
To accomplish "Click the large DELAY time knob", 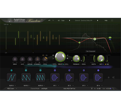I will (60, 57).
